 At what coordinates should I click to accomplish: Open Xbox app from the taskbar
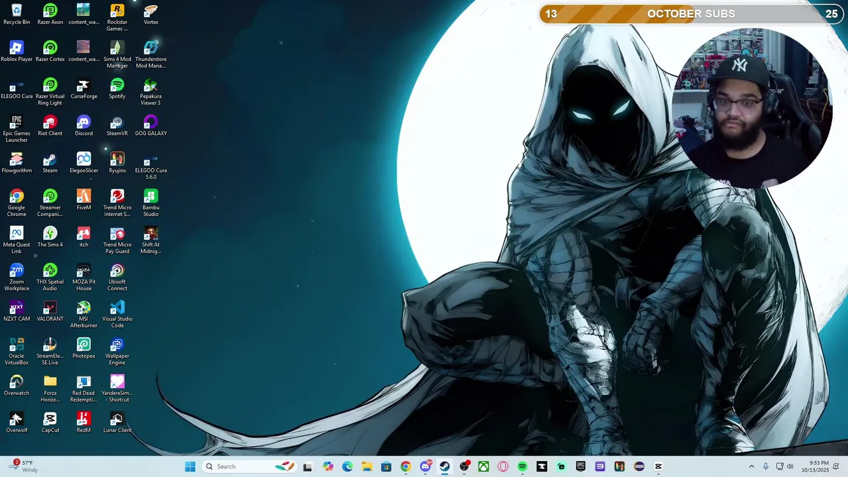point(484,466)
